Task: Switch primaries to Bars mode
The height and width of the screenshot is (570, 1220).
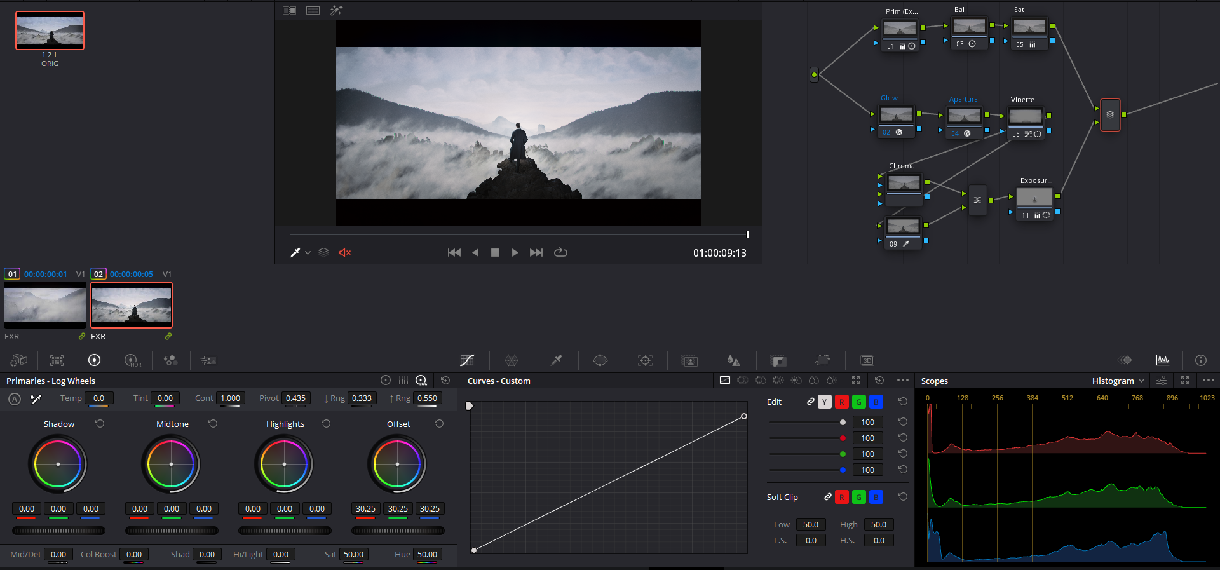Action: pos(403,380)
